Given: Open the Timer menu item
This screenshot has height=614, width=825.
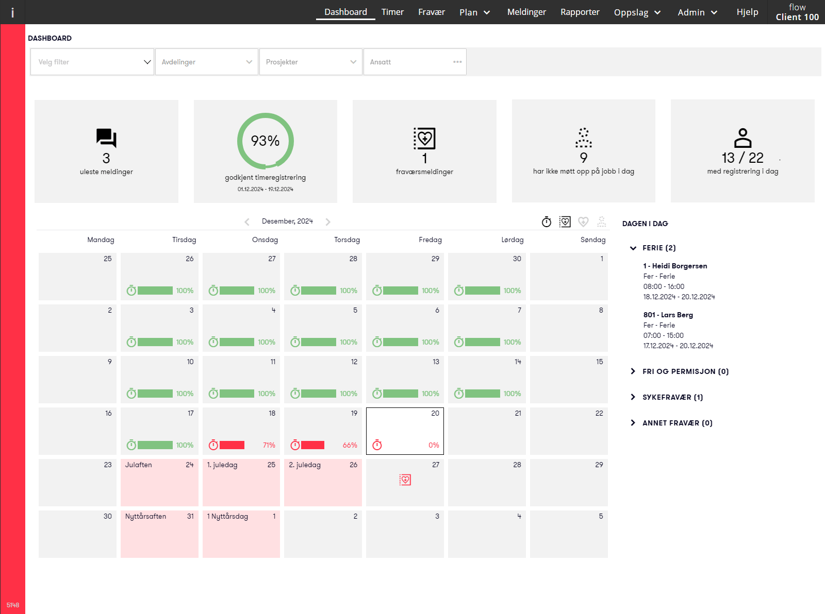Looking at the screenshot, I should pos(392,12).
